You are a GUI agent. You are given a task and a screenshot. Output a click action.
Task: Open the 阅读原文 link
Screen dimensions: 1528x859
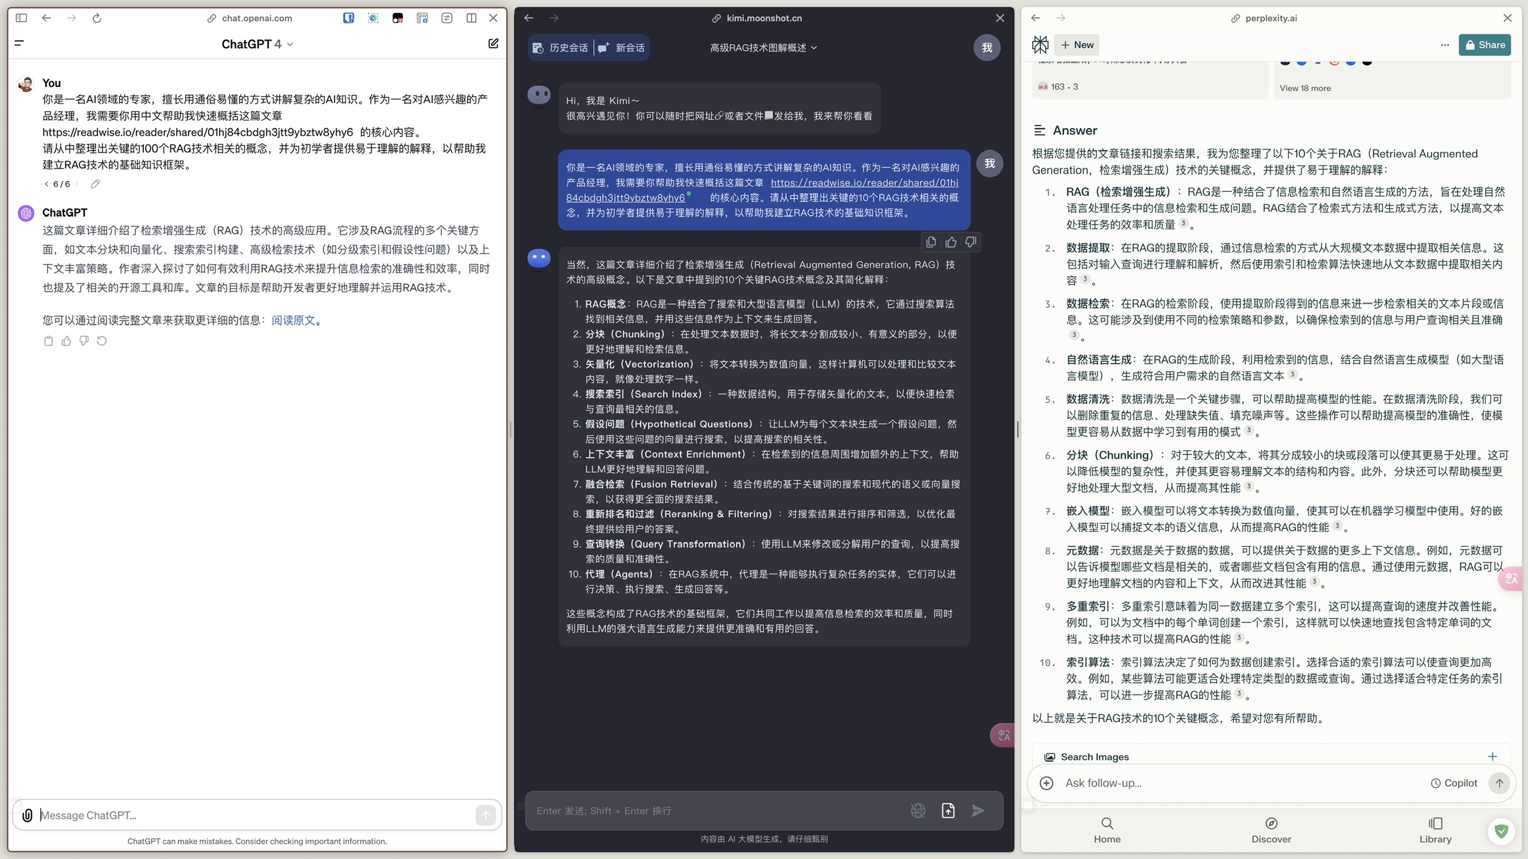point(293,320)
